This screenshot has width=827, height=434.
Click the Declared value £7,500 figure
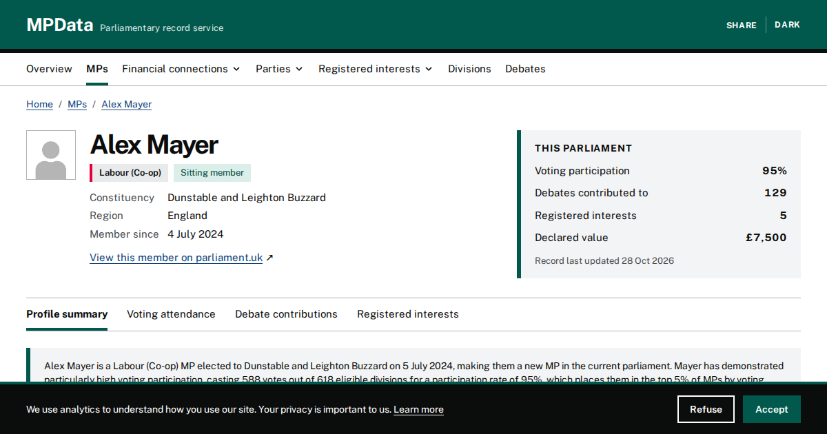click(766, 238)
